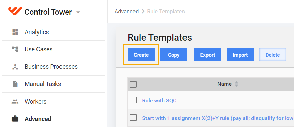This screenshot has width=294, height=127.
Task: Click the Import button
Action: 240,55
